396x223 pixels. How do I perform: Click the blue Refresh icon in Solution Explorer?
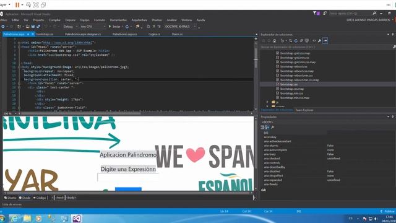[x=296, y=41]
